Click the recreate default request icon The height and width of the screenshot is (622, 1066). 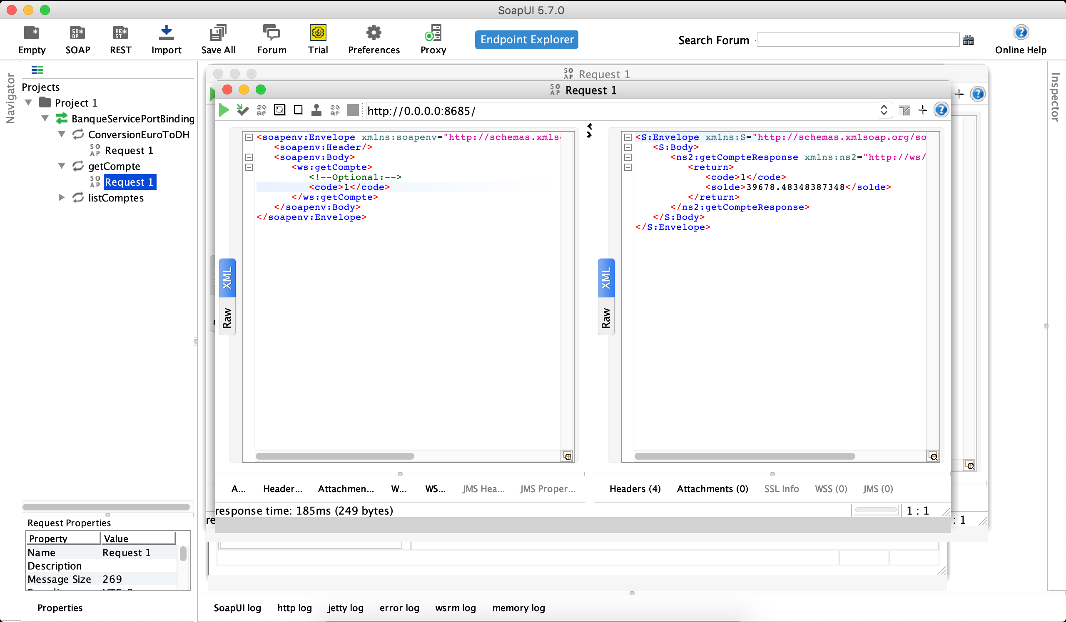[279, 110]
